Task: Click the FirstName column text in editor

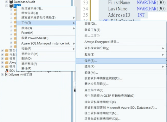Action: tap(119, 3)
